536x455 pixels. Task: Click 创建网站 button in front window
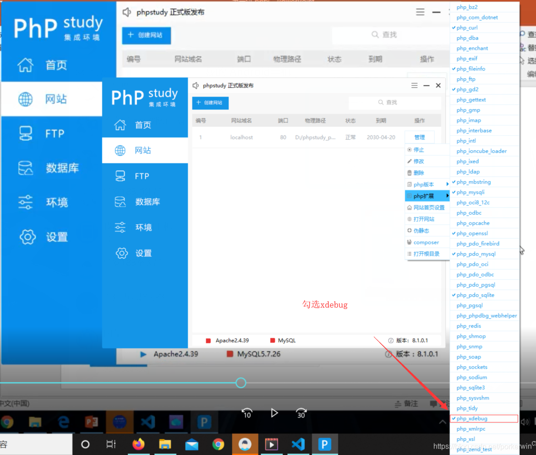click(x=210, y=103)
